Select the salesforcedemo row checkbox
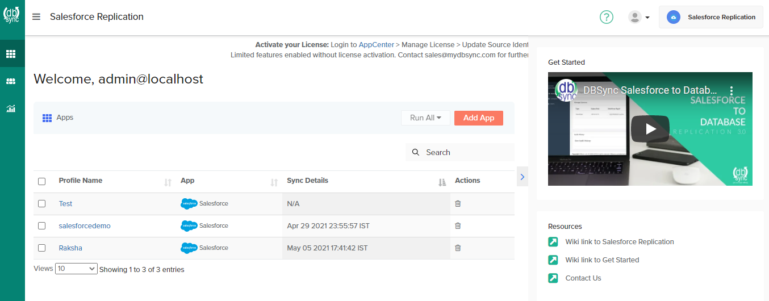Screen dimensions: 769x301 pos(41,225)
